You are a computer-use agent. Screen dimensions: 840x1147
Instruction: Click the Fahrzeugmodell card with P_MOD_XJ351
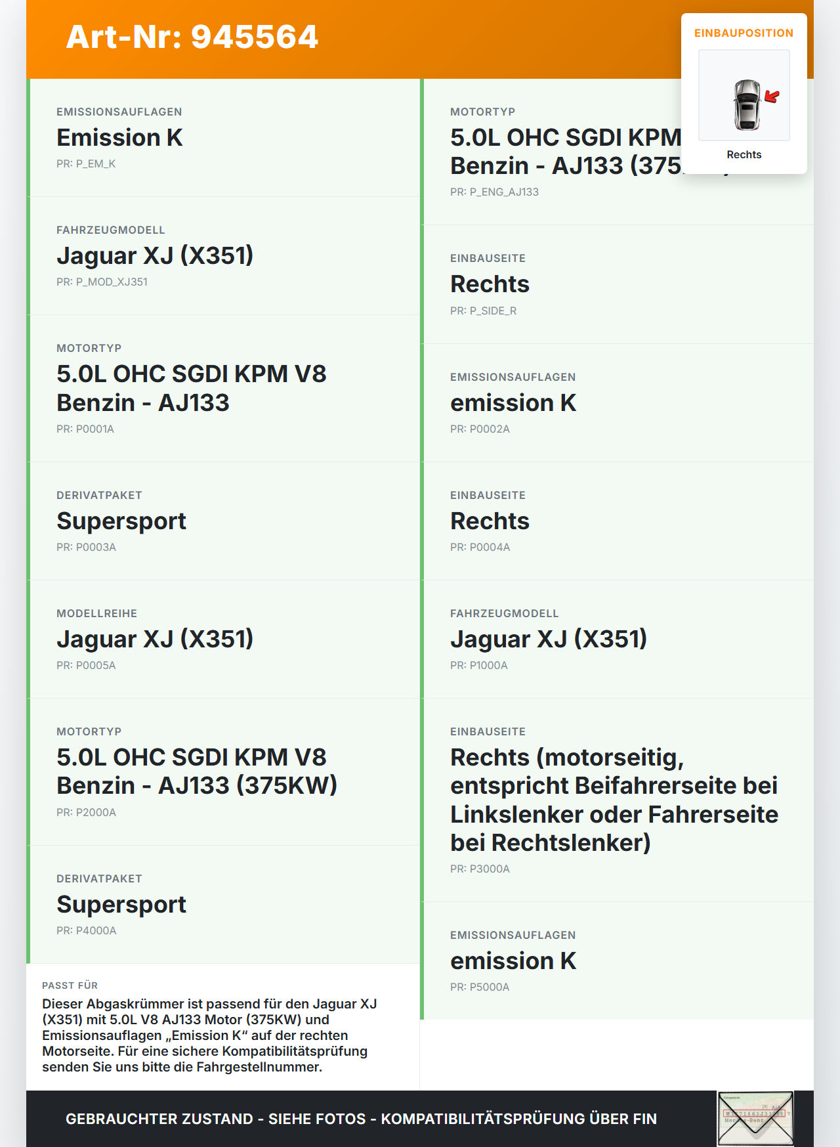coord(223,256)
